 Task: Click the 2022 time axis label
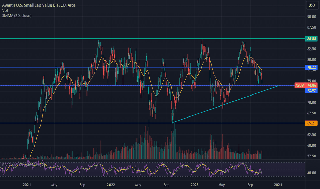coord(111,185)
